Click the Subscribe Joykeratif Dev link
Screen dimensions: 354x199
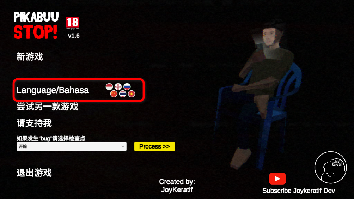coord(298,191)
